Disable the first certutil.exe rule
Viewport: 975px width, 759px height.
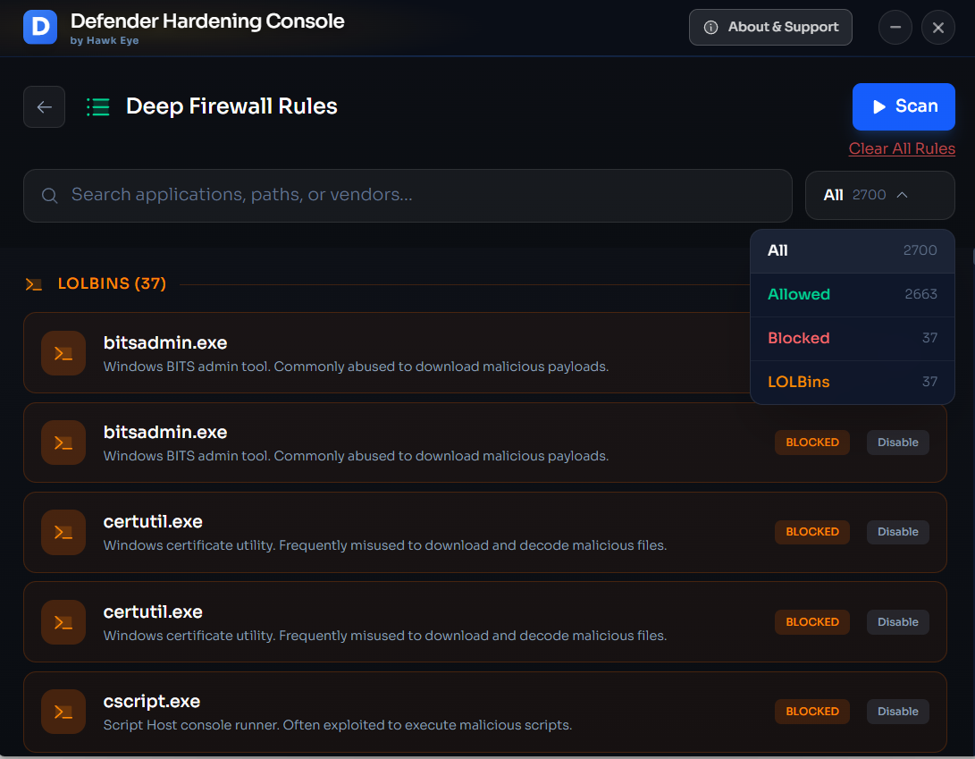pyautogui.click(x=898, y=532)
